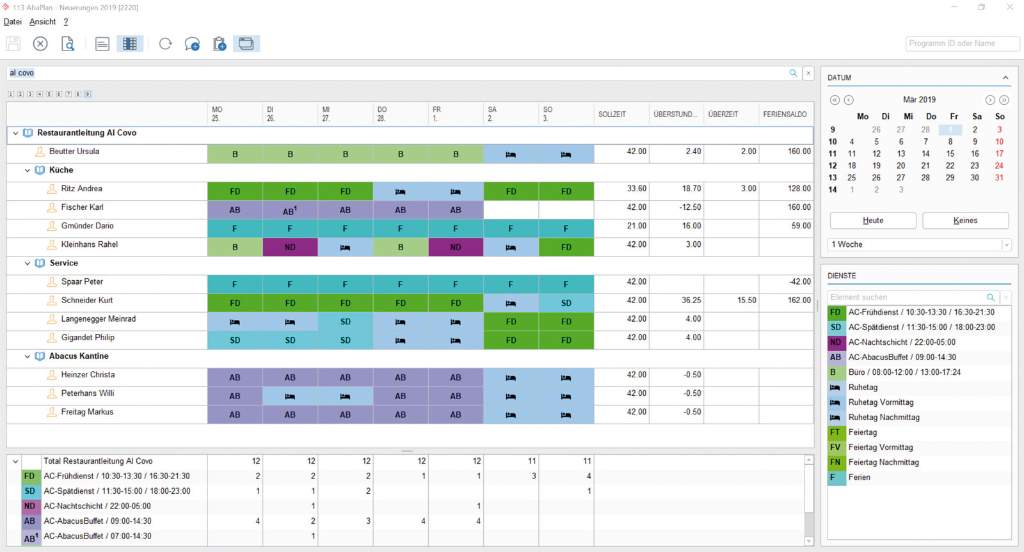This screenshot has height=552, width=1024.
Task: Click the magnifier in the al covo search
Action: tap(793, 73)
